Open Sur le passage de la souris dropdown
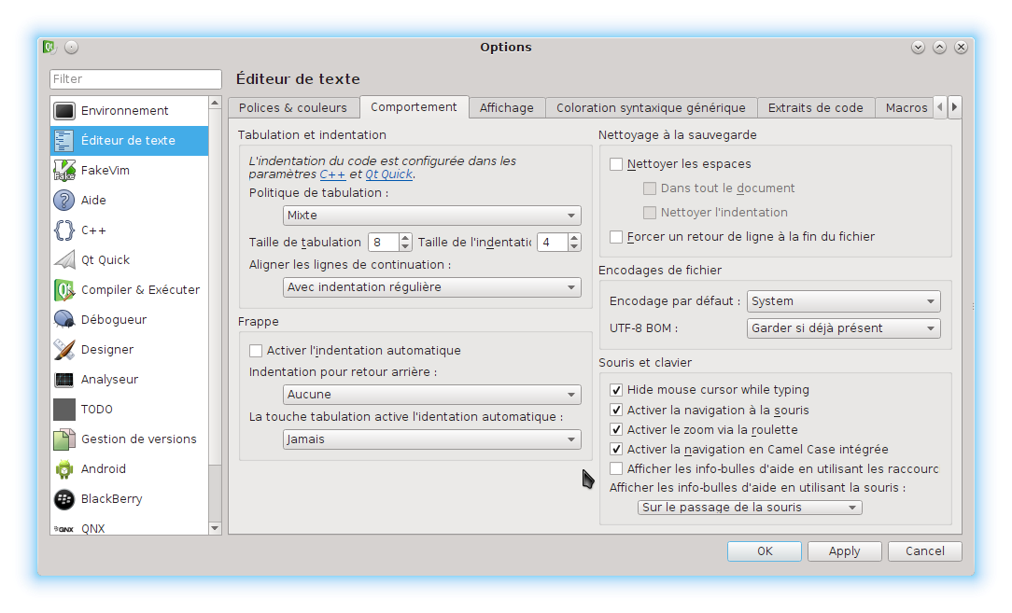Screen dimensions: 1012x613 coord(750,508)
